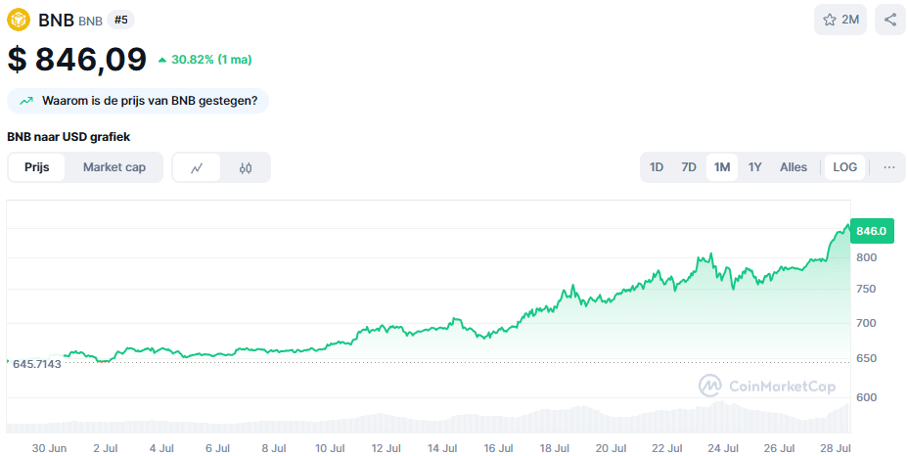The image size is (908, 456).
Task: Click the 22 Jul date label
Action: [666, 448]
